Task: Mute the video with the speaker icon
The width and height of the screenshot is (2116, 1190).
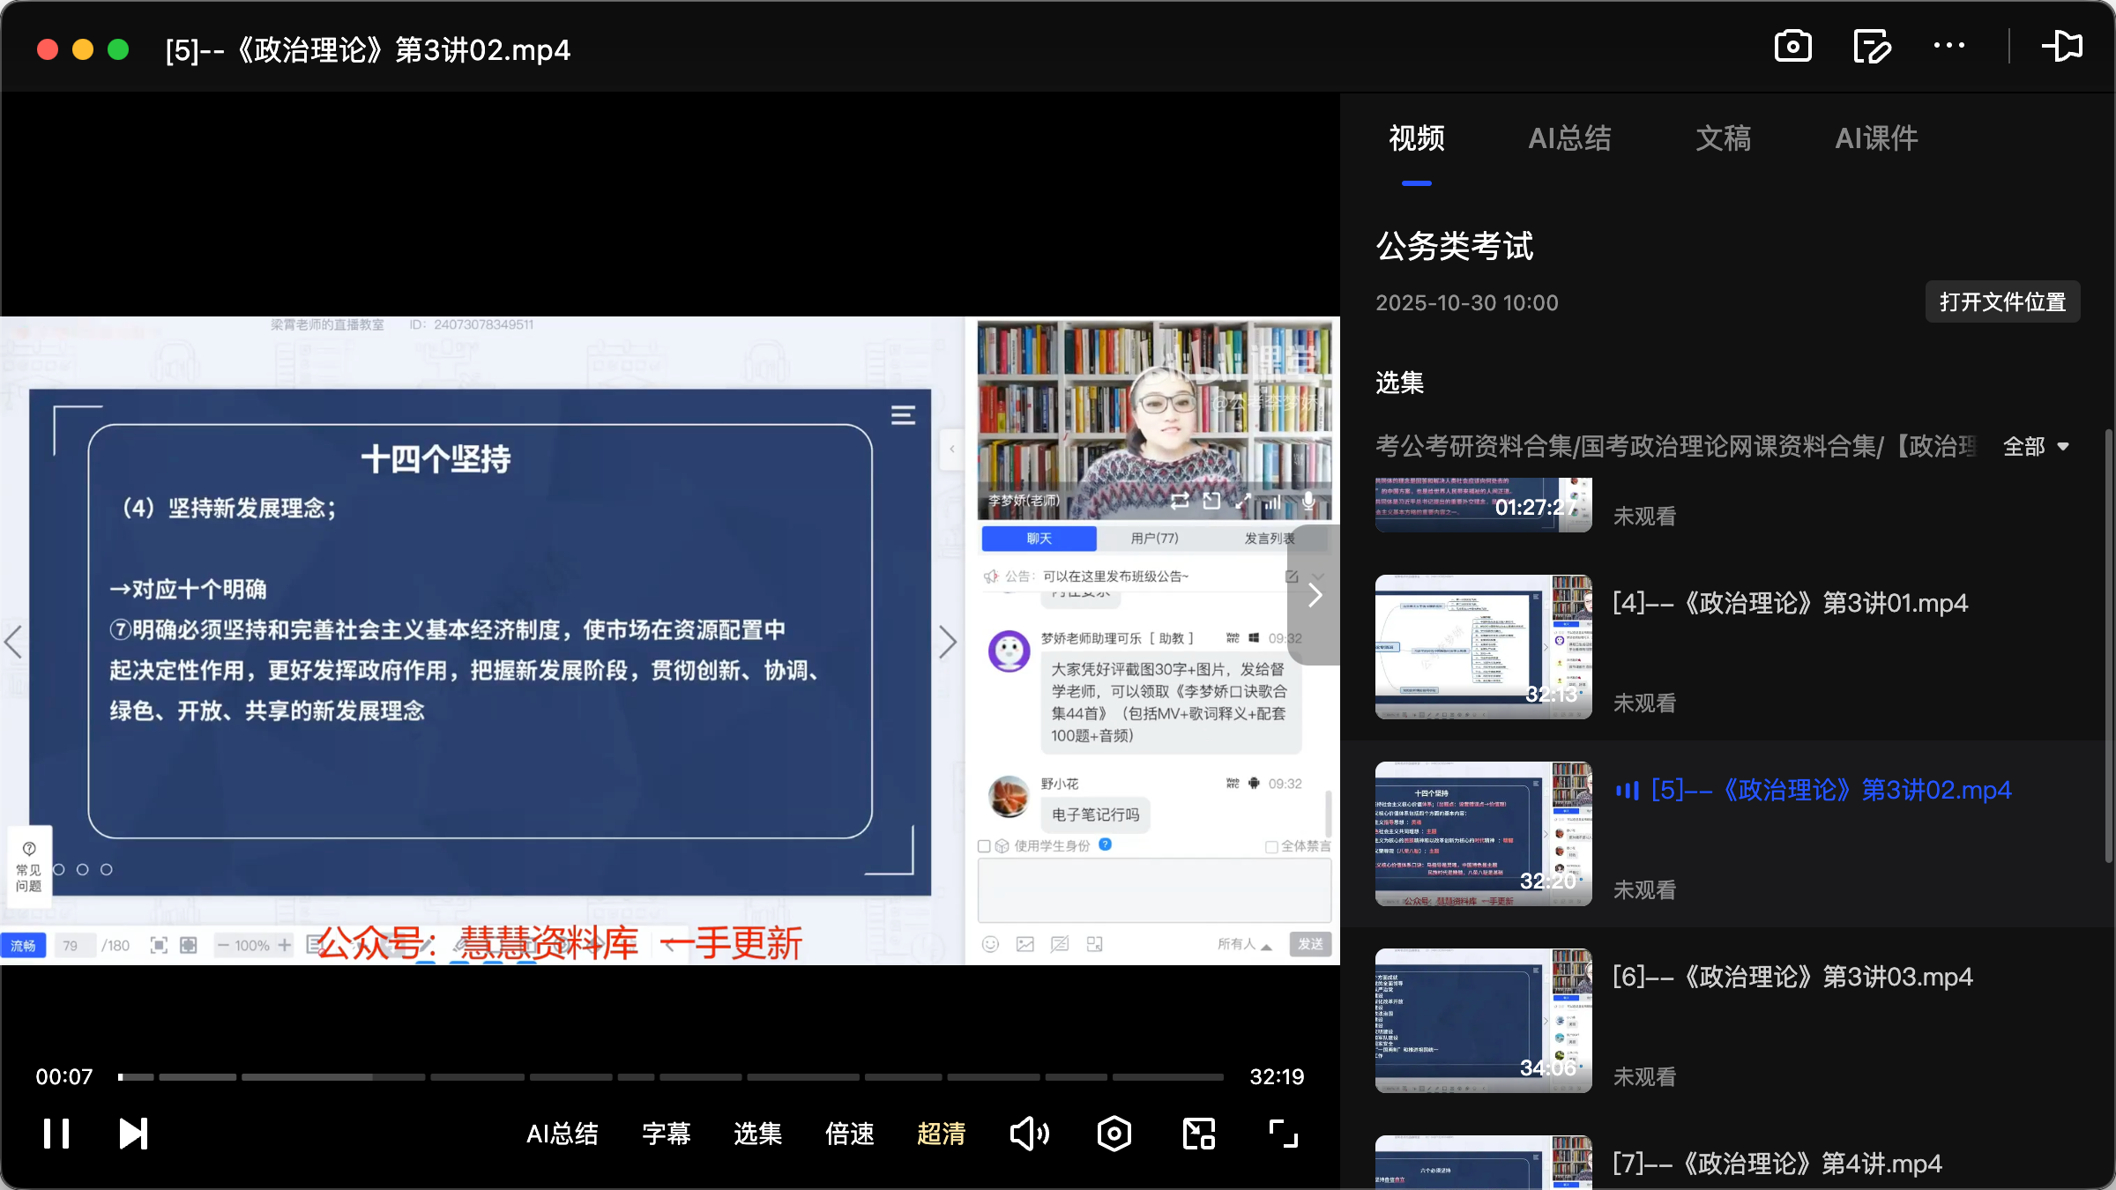Action: click(1028, 1133)
